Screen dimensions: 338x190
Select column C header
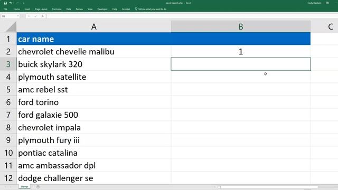point(330,27)
